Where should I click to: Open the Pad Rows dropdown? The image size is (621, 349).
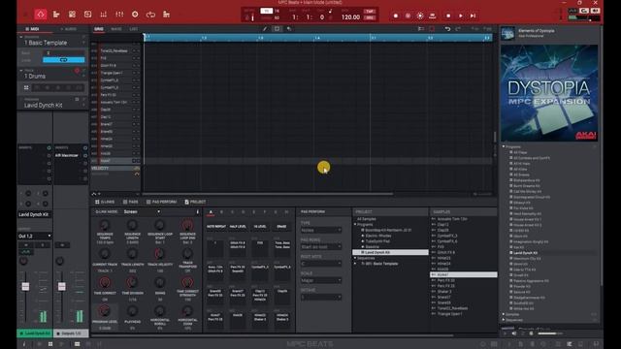(x=321, y=247)
